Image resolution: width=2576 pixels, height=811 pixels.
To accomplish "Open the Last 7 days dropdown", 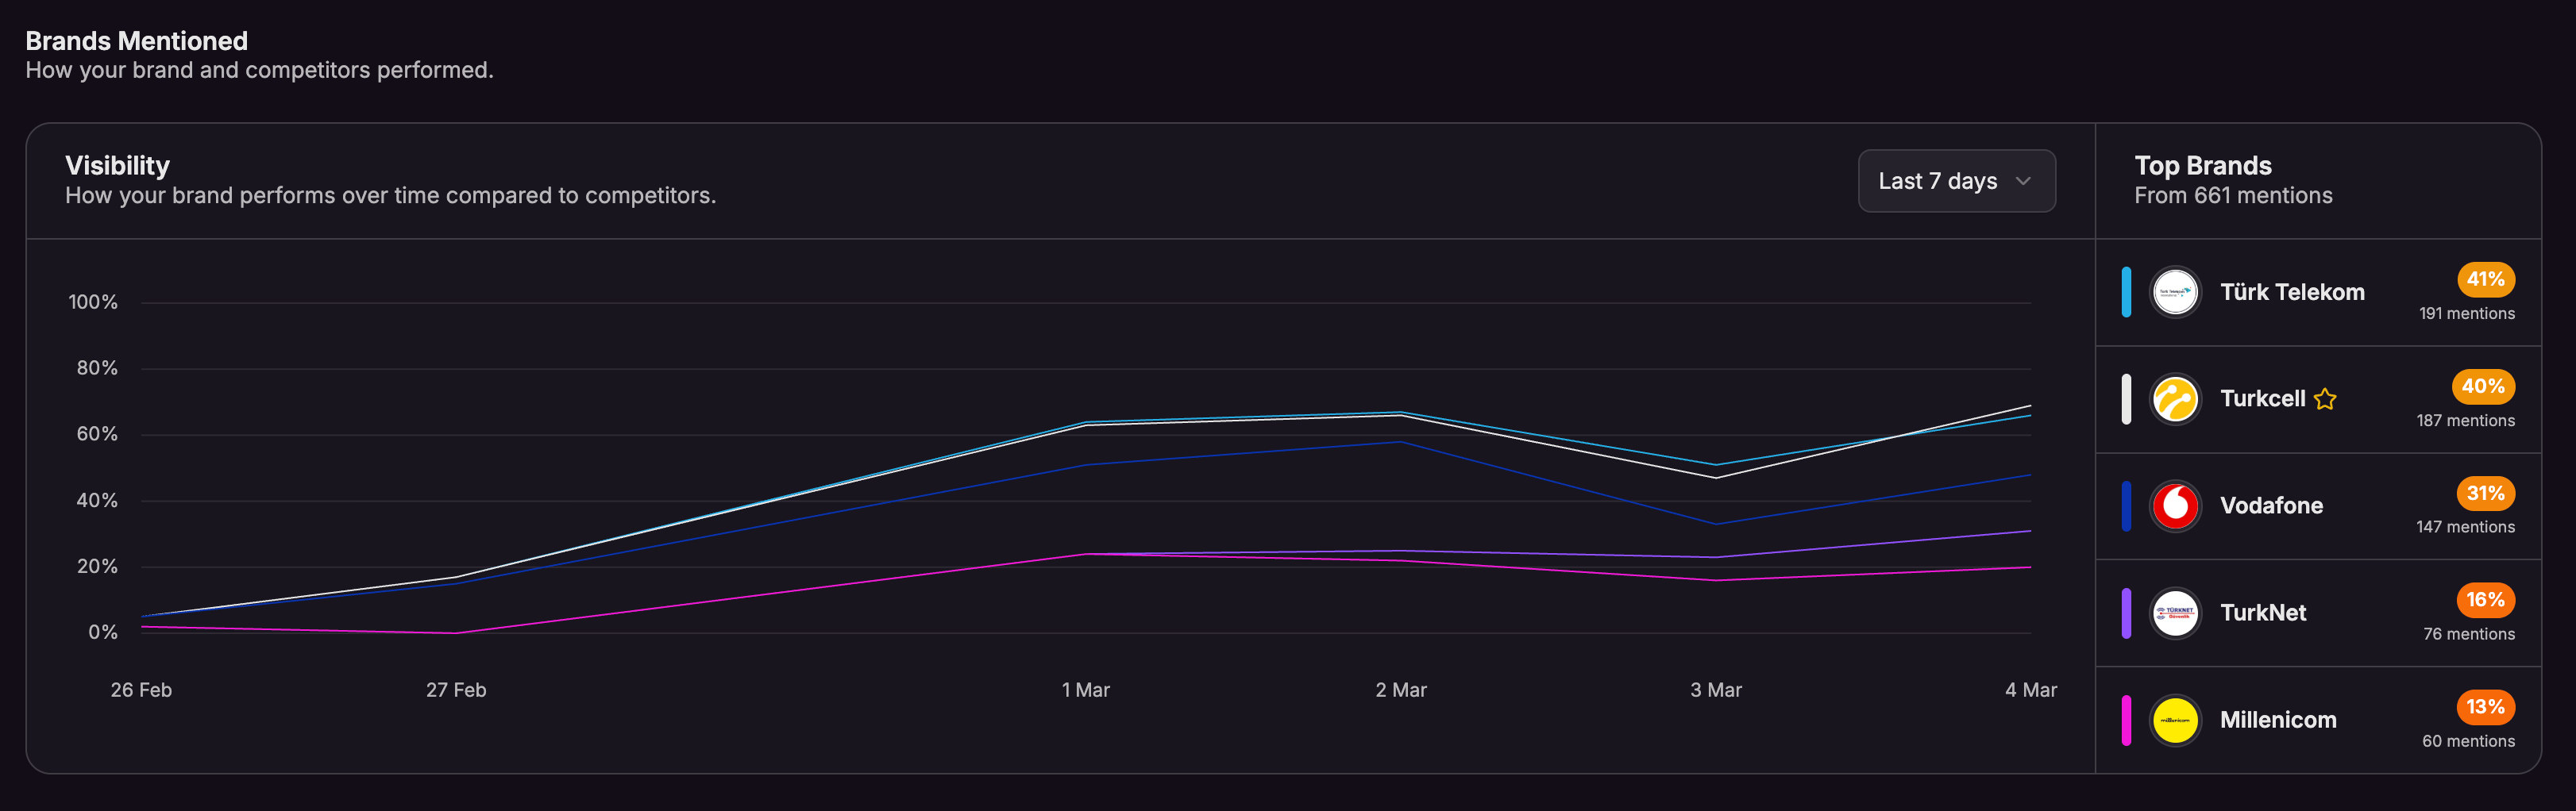I will [x=1955, y=181].
